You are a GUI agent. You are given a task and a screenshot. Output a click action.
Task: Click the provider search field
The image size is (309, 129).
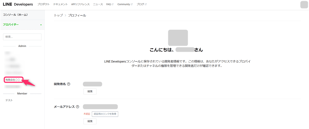tap(22, 37)
